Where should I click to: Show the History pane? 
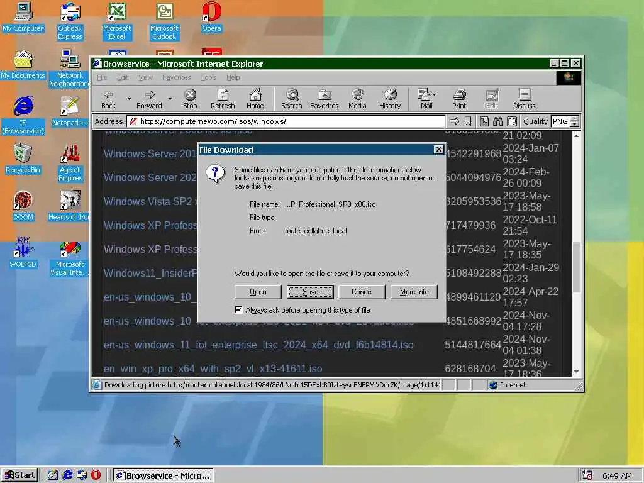pyautogui.click(x=390, y=99)
